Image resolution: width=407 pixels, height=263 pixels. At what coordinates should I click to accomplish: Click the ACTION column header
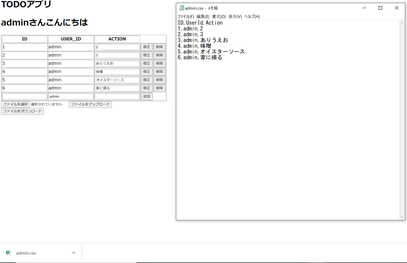[x=117, y=39]
